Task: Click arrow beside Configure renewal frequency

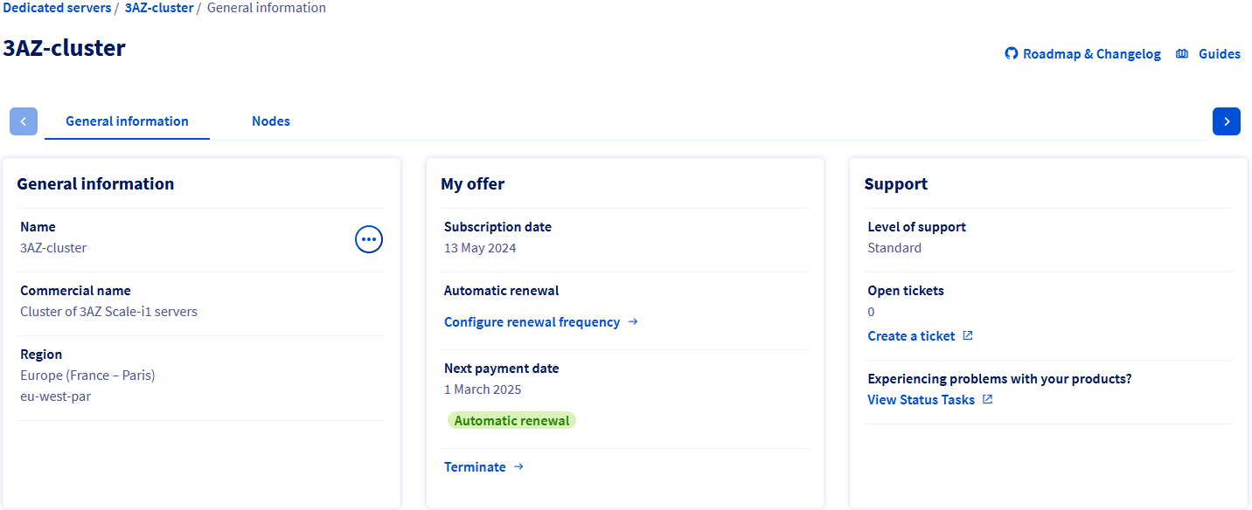Action: coord(633,321)
